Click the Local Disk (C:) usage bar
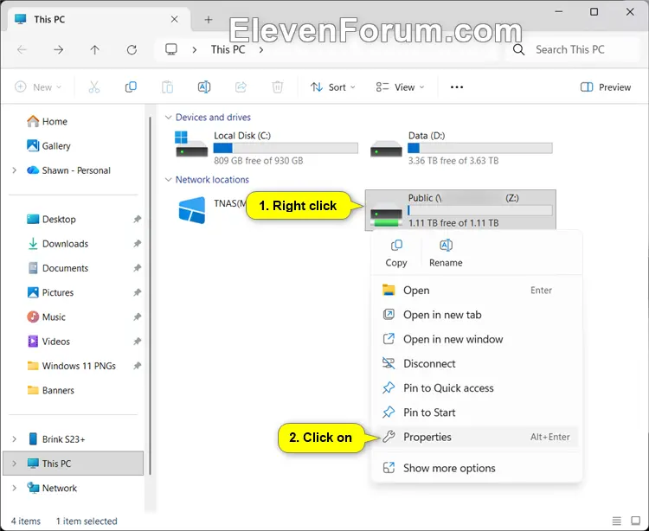Image resolution: width=649 pixels, height=531 pixels. pos(286,148)
